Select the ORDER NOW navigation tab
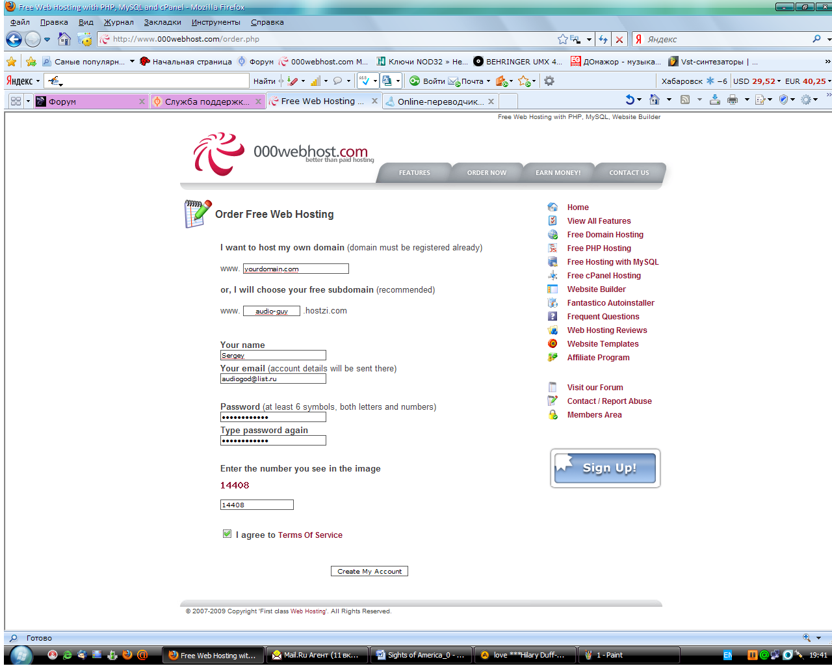This screenshot has height=666, width=832. 486,173
